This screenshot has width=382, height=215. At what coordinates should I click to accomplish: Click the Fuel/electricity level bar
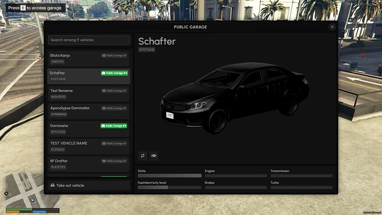pos(169,187)
